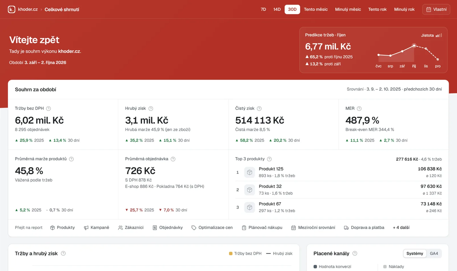Click the říj point on prediction chart
The height and width of the screenshot is (271, 457).
(x=414, y=45)
